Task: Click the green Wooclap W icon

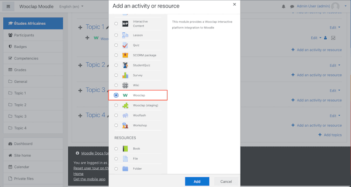Action: coord(125,95)
